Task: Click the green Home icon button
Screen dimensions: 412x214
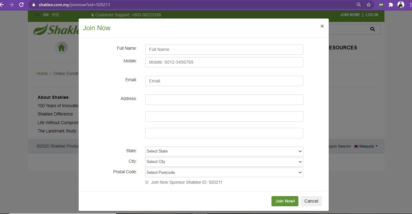Action: [x=61, y=48]
